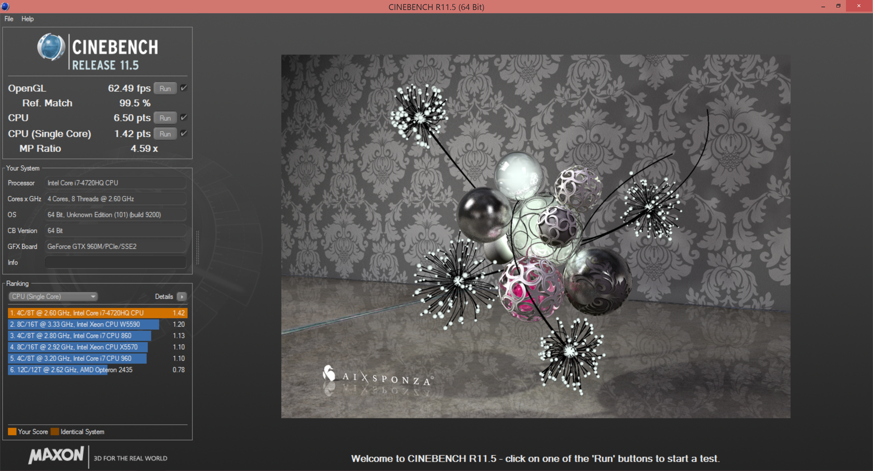Click the rendered scene preview image
The height and width of the screenshot is (471, 873).
(536, 236)
